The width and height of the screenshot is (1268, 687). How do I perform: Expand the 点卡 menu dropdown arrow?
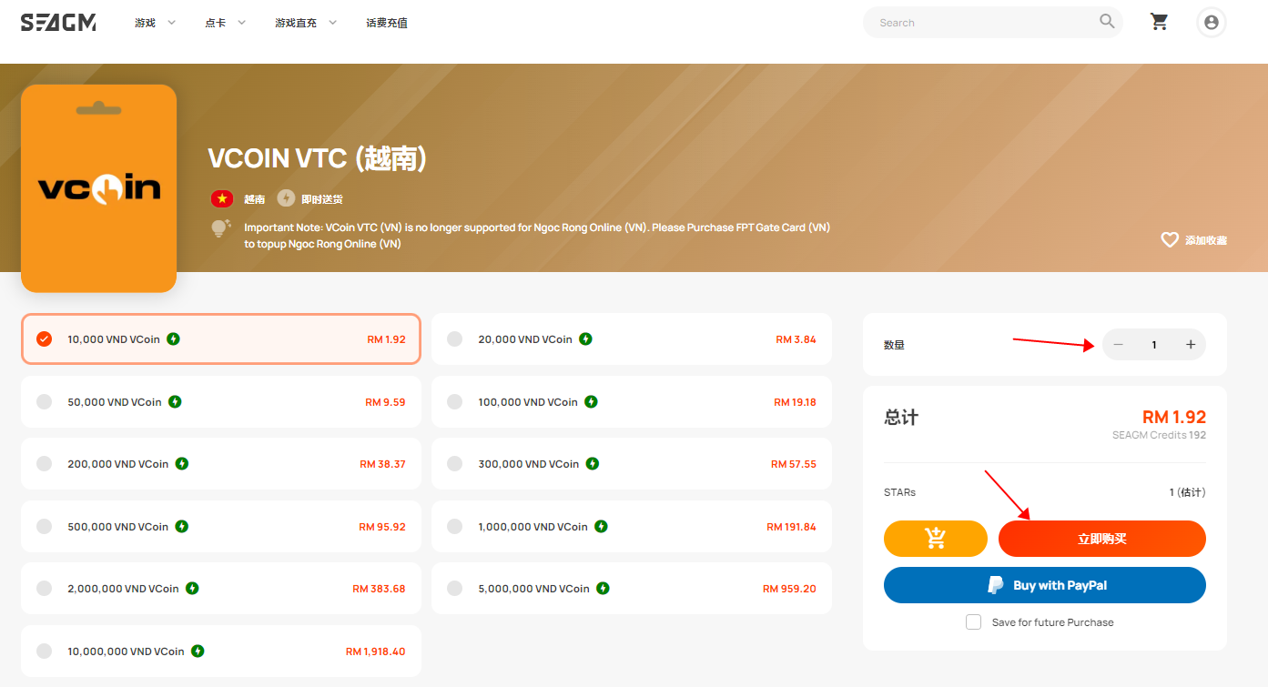coord(242,23)
